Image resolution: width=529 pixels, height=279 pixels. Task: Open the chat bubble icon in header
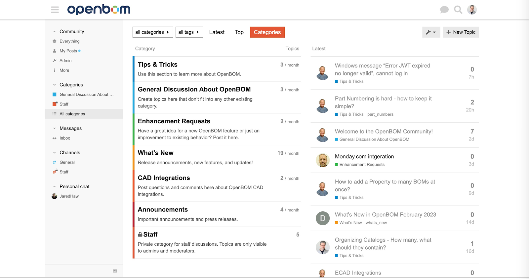[444, 10]
